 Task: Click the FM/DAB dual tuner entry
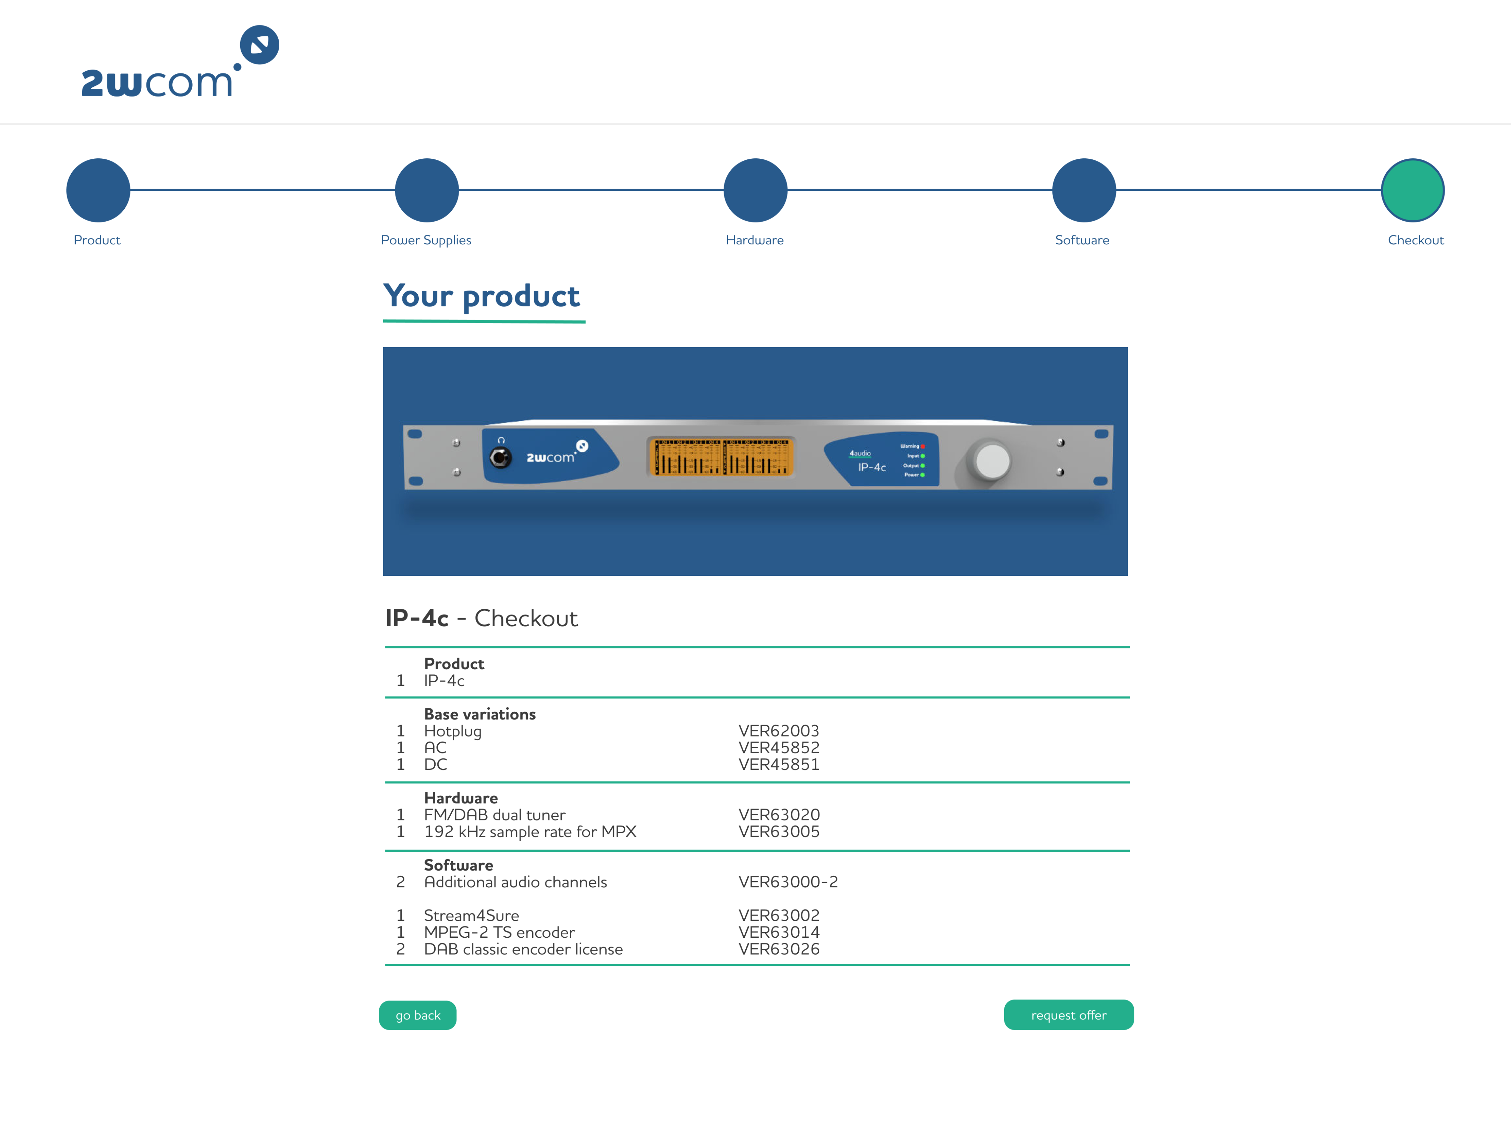pos(495,815)
